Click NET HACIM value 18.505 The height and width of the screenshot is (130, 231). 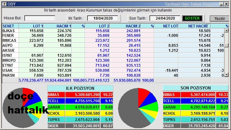(x=204, y=31)
